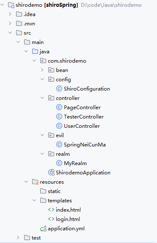Viewport: 157px width, 243px height.
Task: Expand the test folder
Action: click(x=18, y=237)
